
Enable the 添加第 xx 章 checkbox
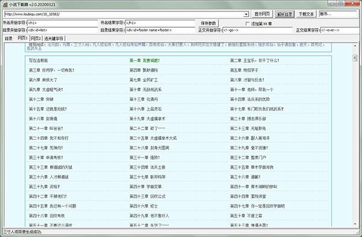click(247, 24)
